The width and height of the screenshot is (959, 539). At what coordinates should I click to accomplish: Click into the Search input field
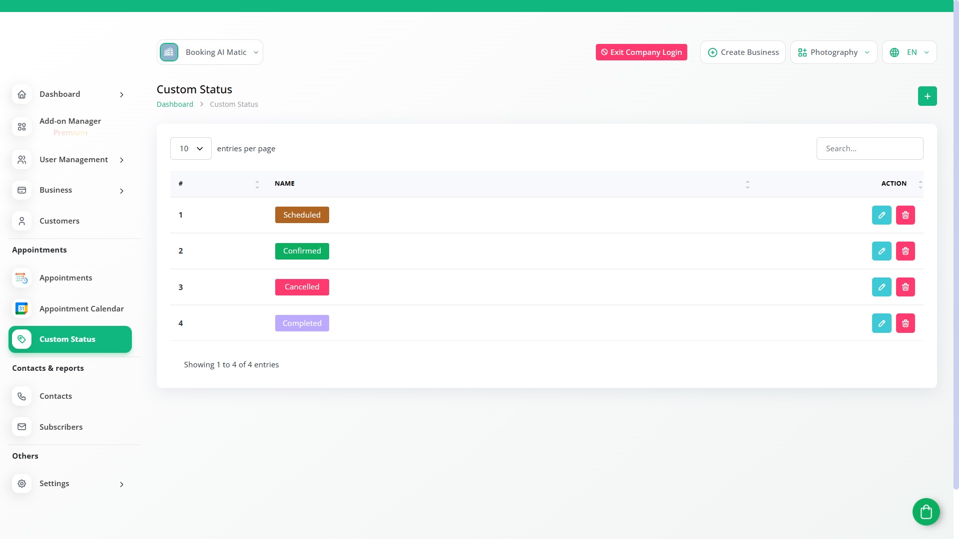pos(870,149)
